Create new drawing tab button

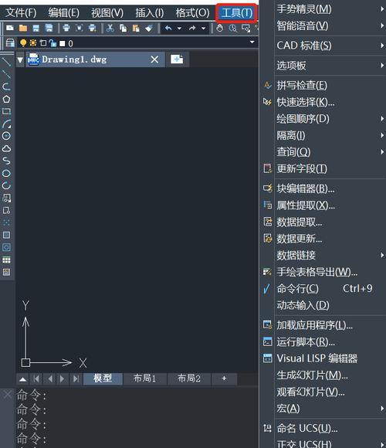coord(177,59)
